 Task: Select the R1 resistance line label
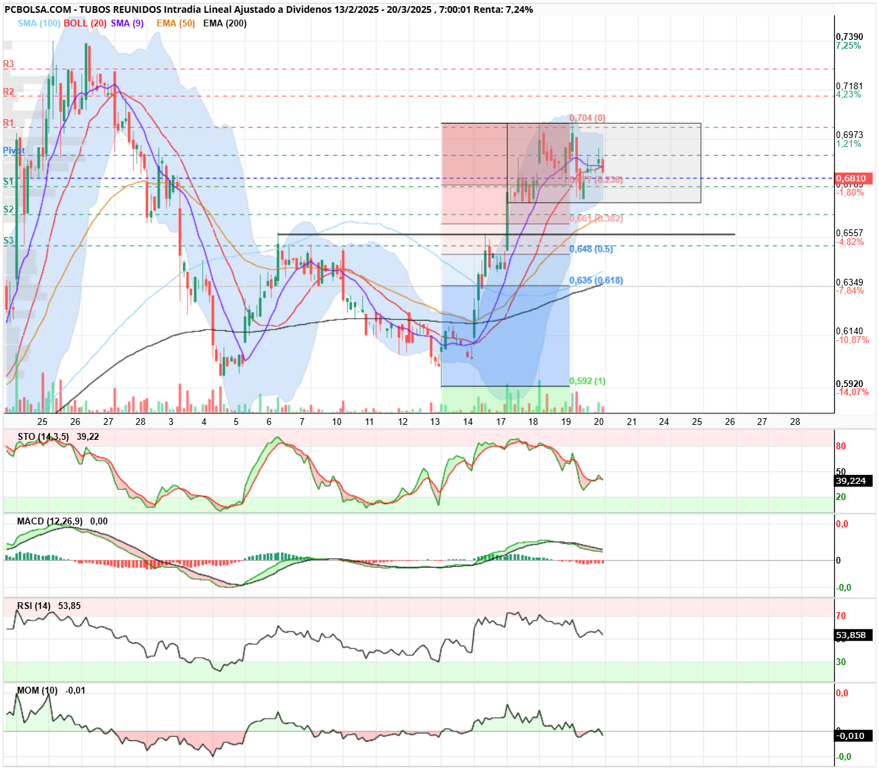point(8,123)
